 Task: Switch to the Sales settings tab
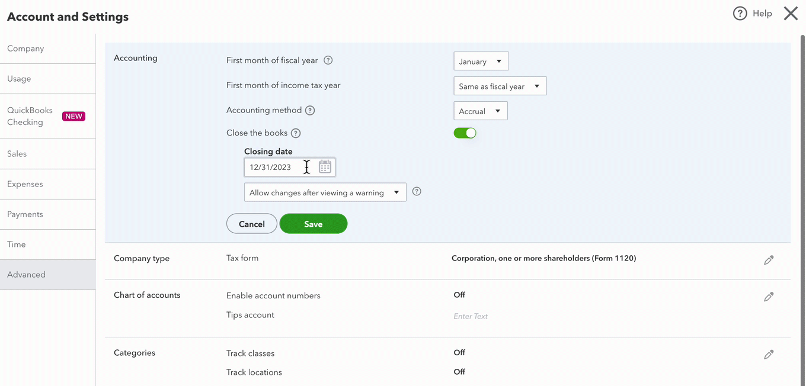17,154
